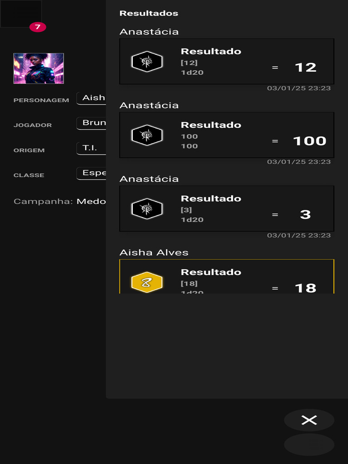
Task: Select Anastácia's roll card with result 12
Action: click(227, 62)
